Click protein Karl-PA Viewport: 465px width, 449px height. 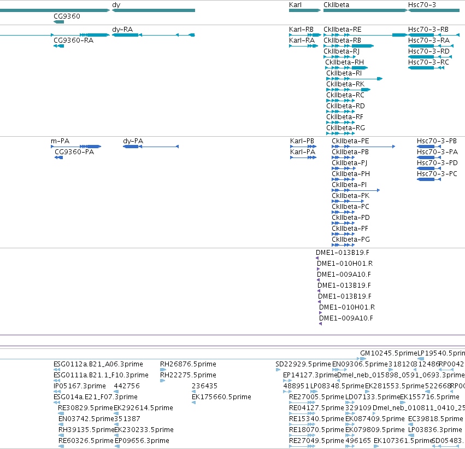[303, 152]
